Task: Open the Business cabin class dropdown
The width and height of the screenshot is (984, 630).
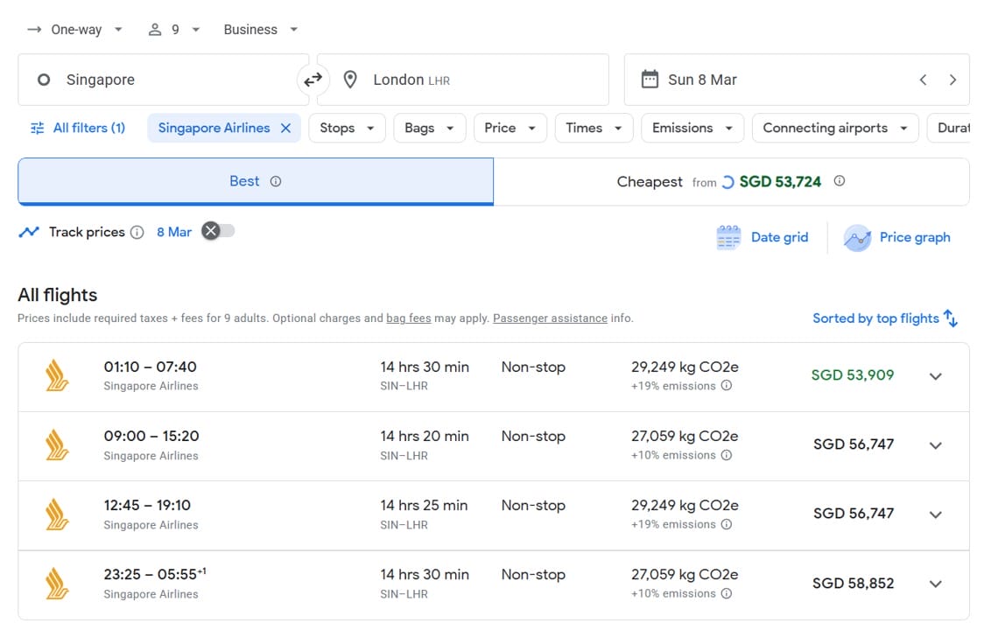Action: (x=260, y=30)
